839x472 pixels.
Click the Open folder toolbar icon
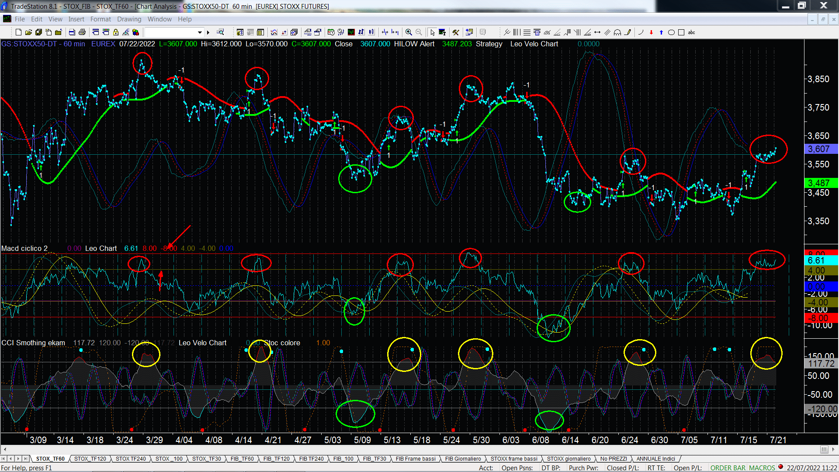point(28,32)
